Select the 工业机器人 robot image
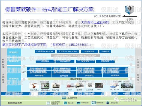The image size is (142, 106). (x=34, y=86)
